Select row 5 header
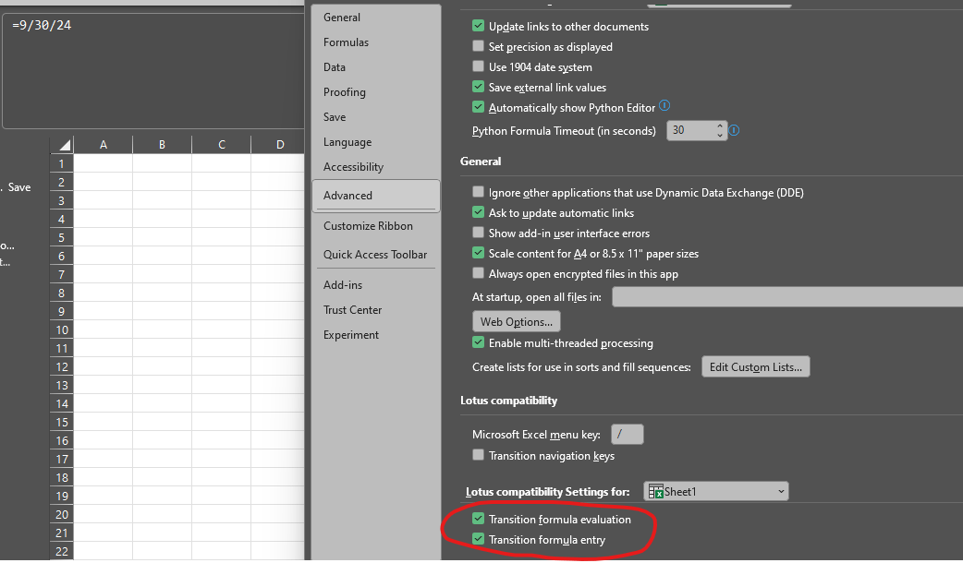Image resolution: width=963 pixels, height=563 pixels. [61, 237]
